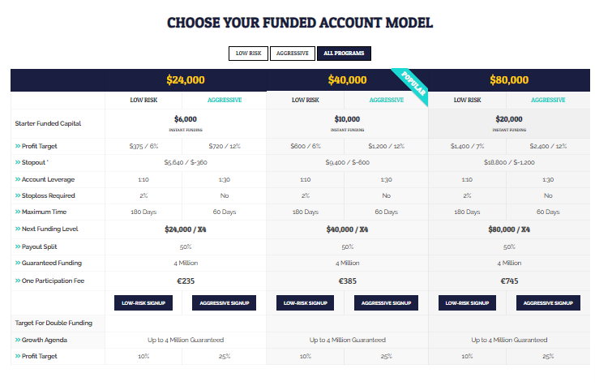The width and height of the screenshot is (595, 390).
Task: Click Low-Risk Signup under $40,000
Action: [x=305, y=302]
